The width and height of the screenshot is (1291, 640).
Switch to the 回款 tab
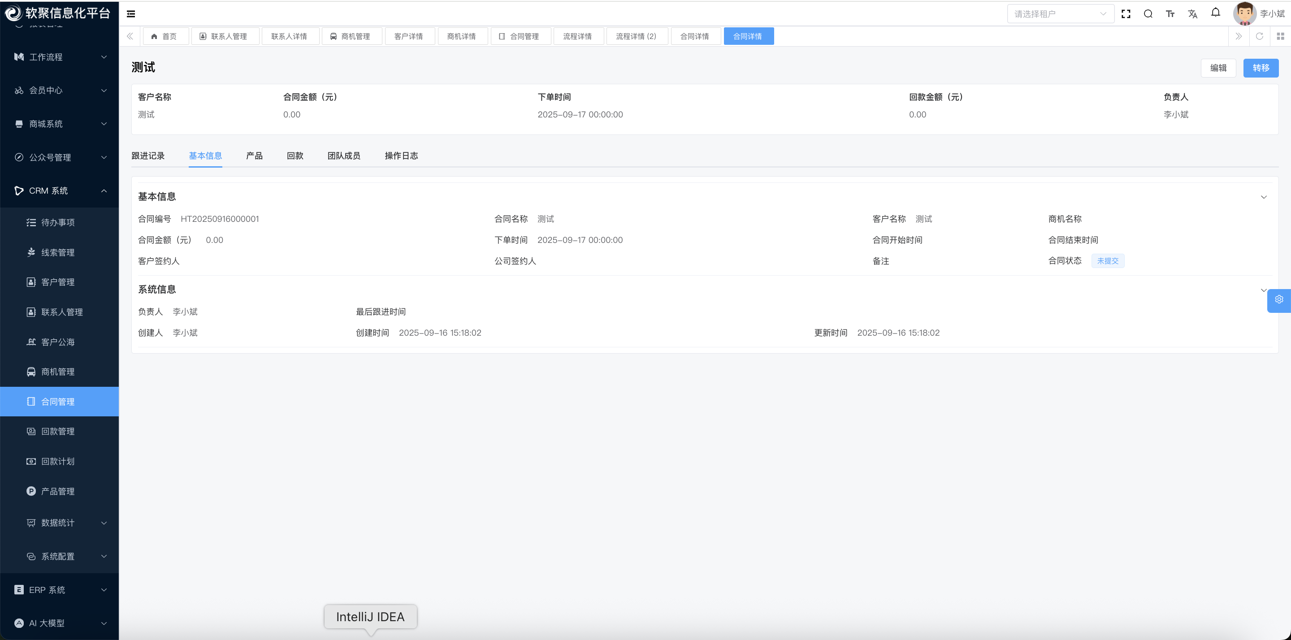tap(295, 156)
